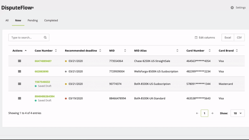Click Saved Draft under case 8848486264384
This screenshot has height=140, width=249.
tap(43, 100)
